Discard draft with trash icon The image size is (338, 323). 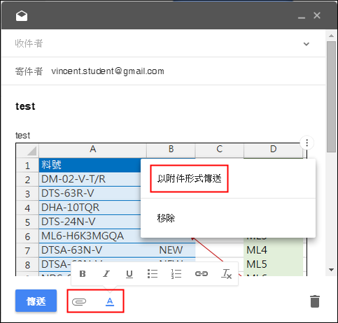tap(315, 301)
